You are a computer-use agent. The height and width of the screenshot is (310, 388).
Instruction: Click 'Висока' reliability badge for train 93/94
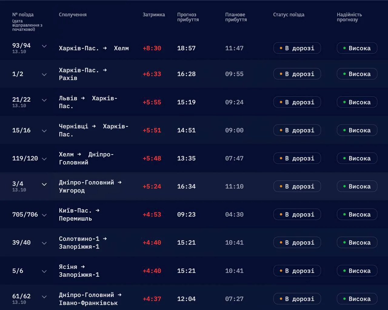(x=357, y=48)
